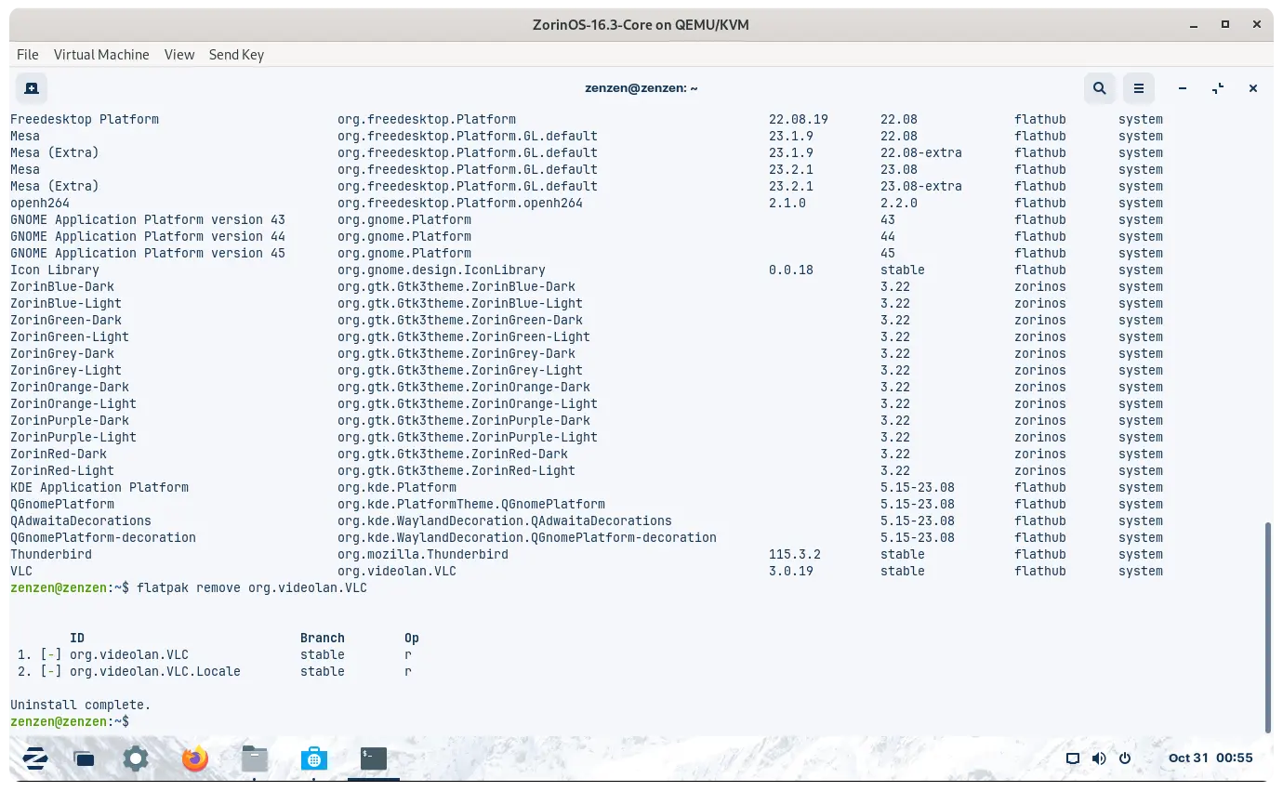This screenshot has width=1283, height=791.
Task: Click GNOME Application Platform version 45
Action: pyautogui.click(x=148, y=254)
